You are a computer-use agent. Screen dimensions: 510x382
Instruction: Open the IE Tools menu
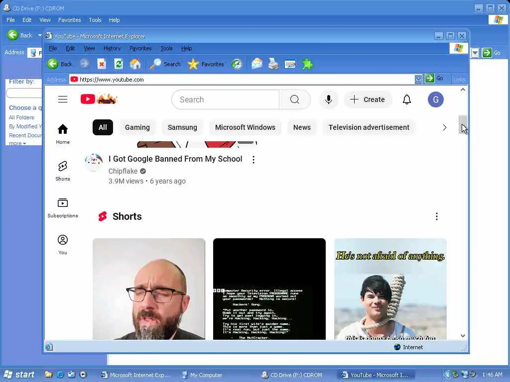coord(166,48)
